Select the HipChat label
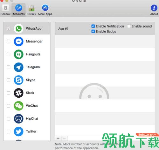159x150 pixels. (x=32, y=118)
